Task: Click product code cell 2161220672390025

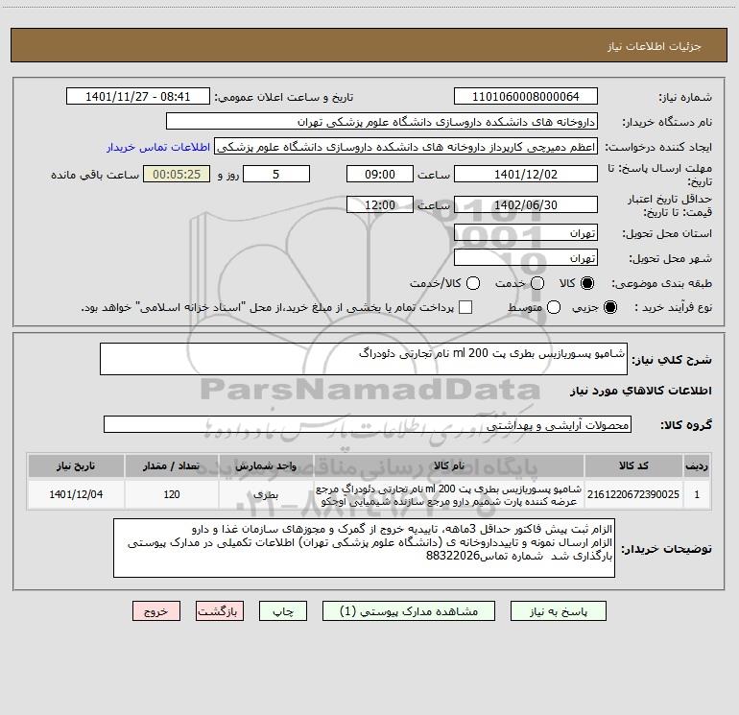Action: click(633, 494)
